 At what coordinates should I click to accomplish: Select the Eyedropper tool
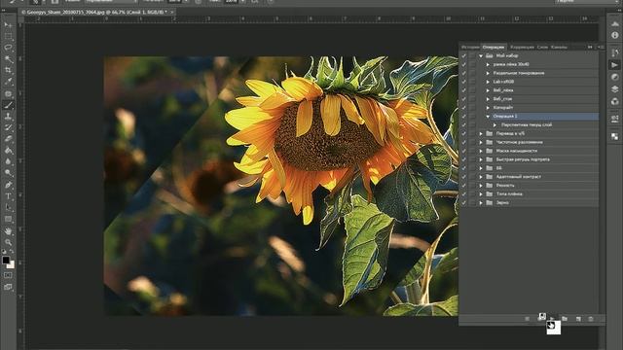point(8,82)
